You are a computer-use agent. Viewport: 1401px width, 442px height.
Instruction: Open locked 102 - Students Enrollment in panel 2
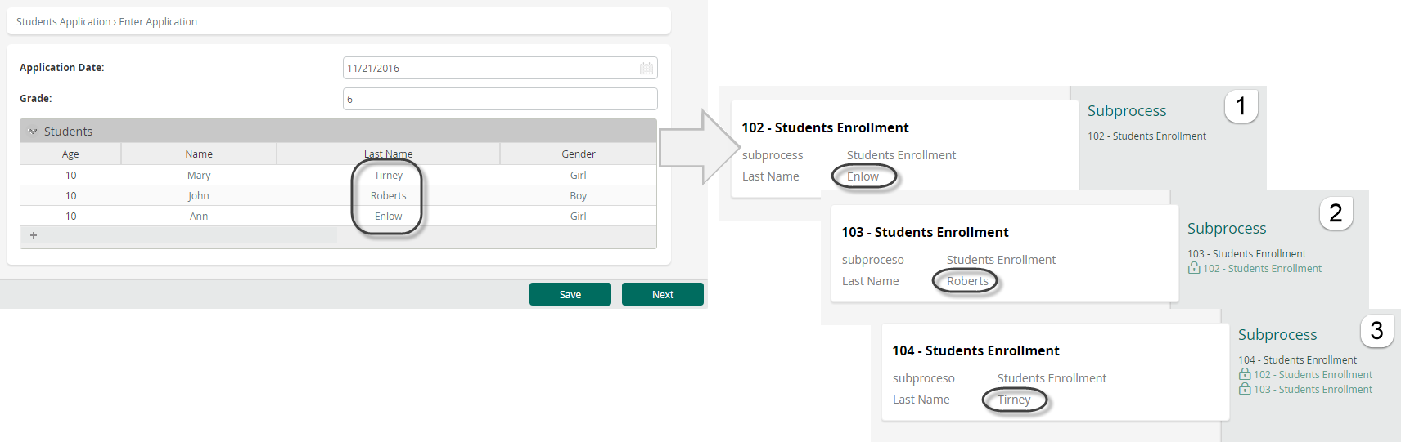pyautogui.click(x=1262, y=269)
